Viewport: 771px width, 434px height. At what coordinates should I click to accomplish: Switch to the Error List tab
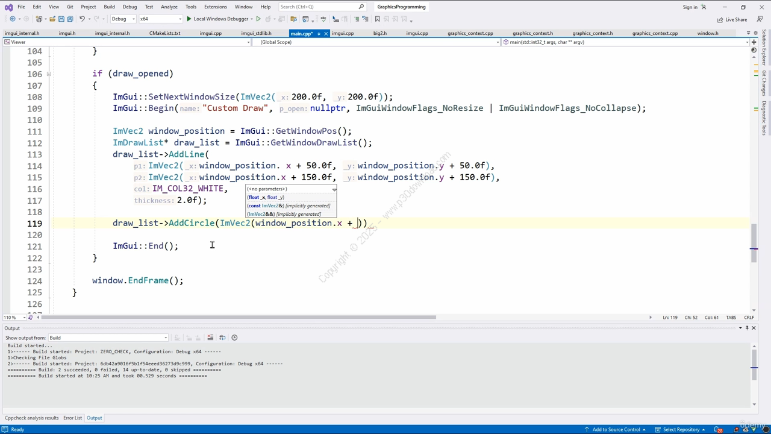pos(72,418)
